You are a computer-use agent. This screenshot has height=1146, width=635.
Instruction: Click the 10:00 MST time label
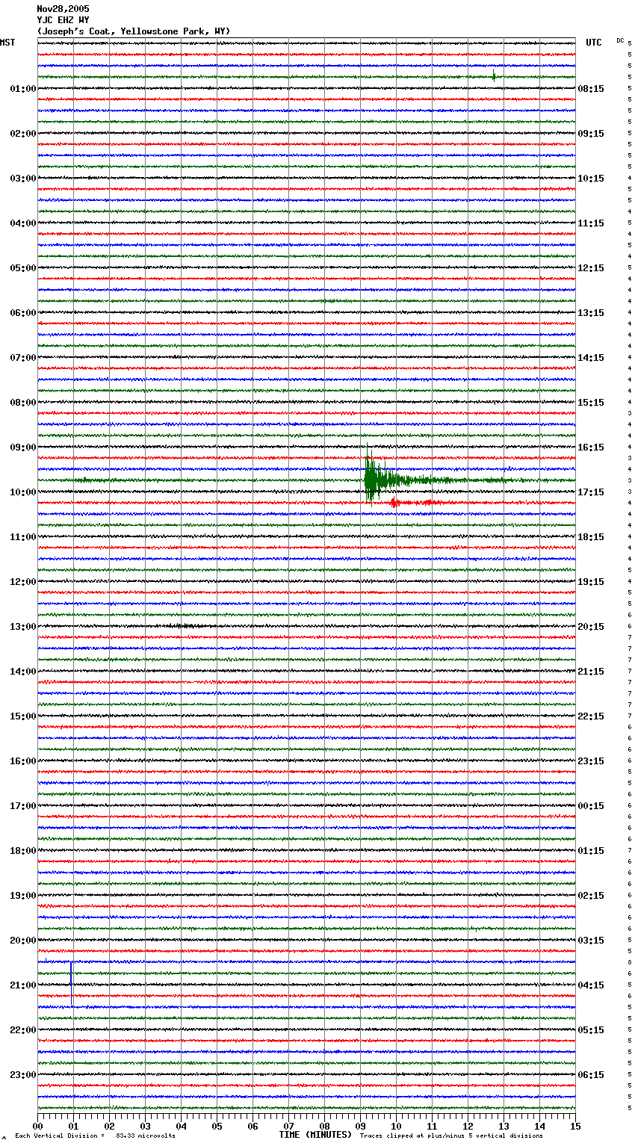click(x=23, y=492)
